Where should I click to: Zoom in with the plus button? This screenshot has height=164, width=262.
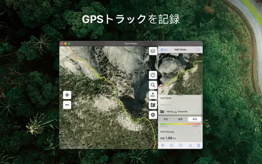[67, 95]
